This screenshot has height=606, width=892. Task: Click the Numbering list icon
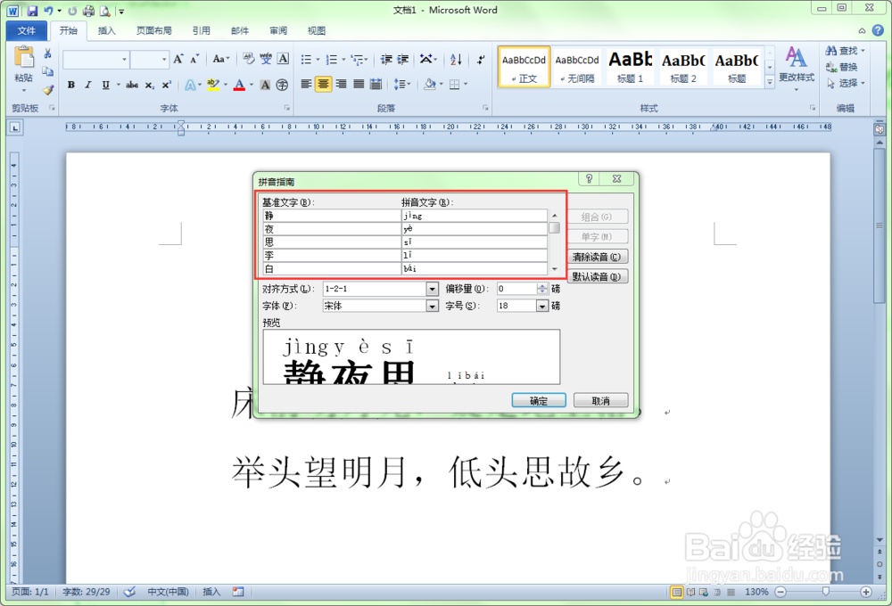(x=332, y=59)
